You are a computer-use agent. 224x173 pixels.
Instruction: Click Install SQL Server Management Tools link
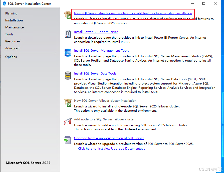pyautogui.click(x=101, y=51)
